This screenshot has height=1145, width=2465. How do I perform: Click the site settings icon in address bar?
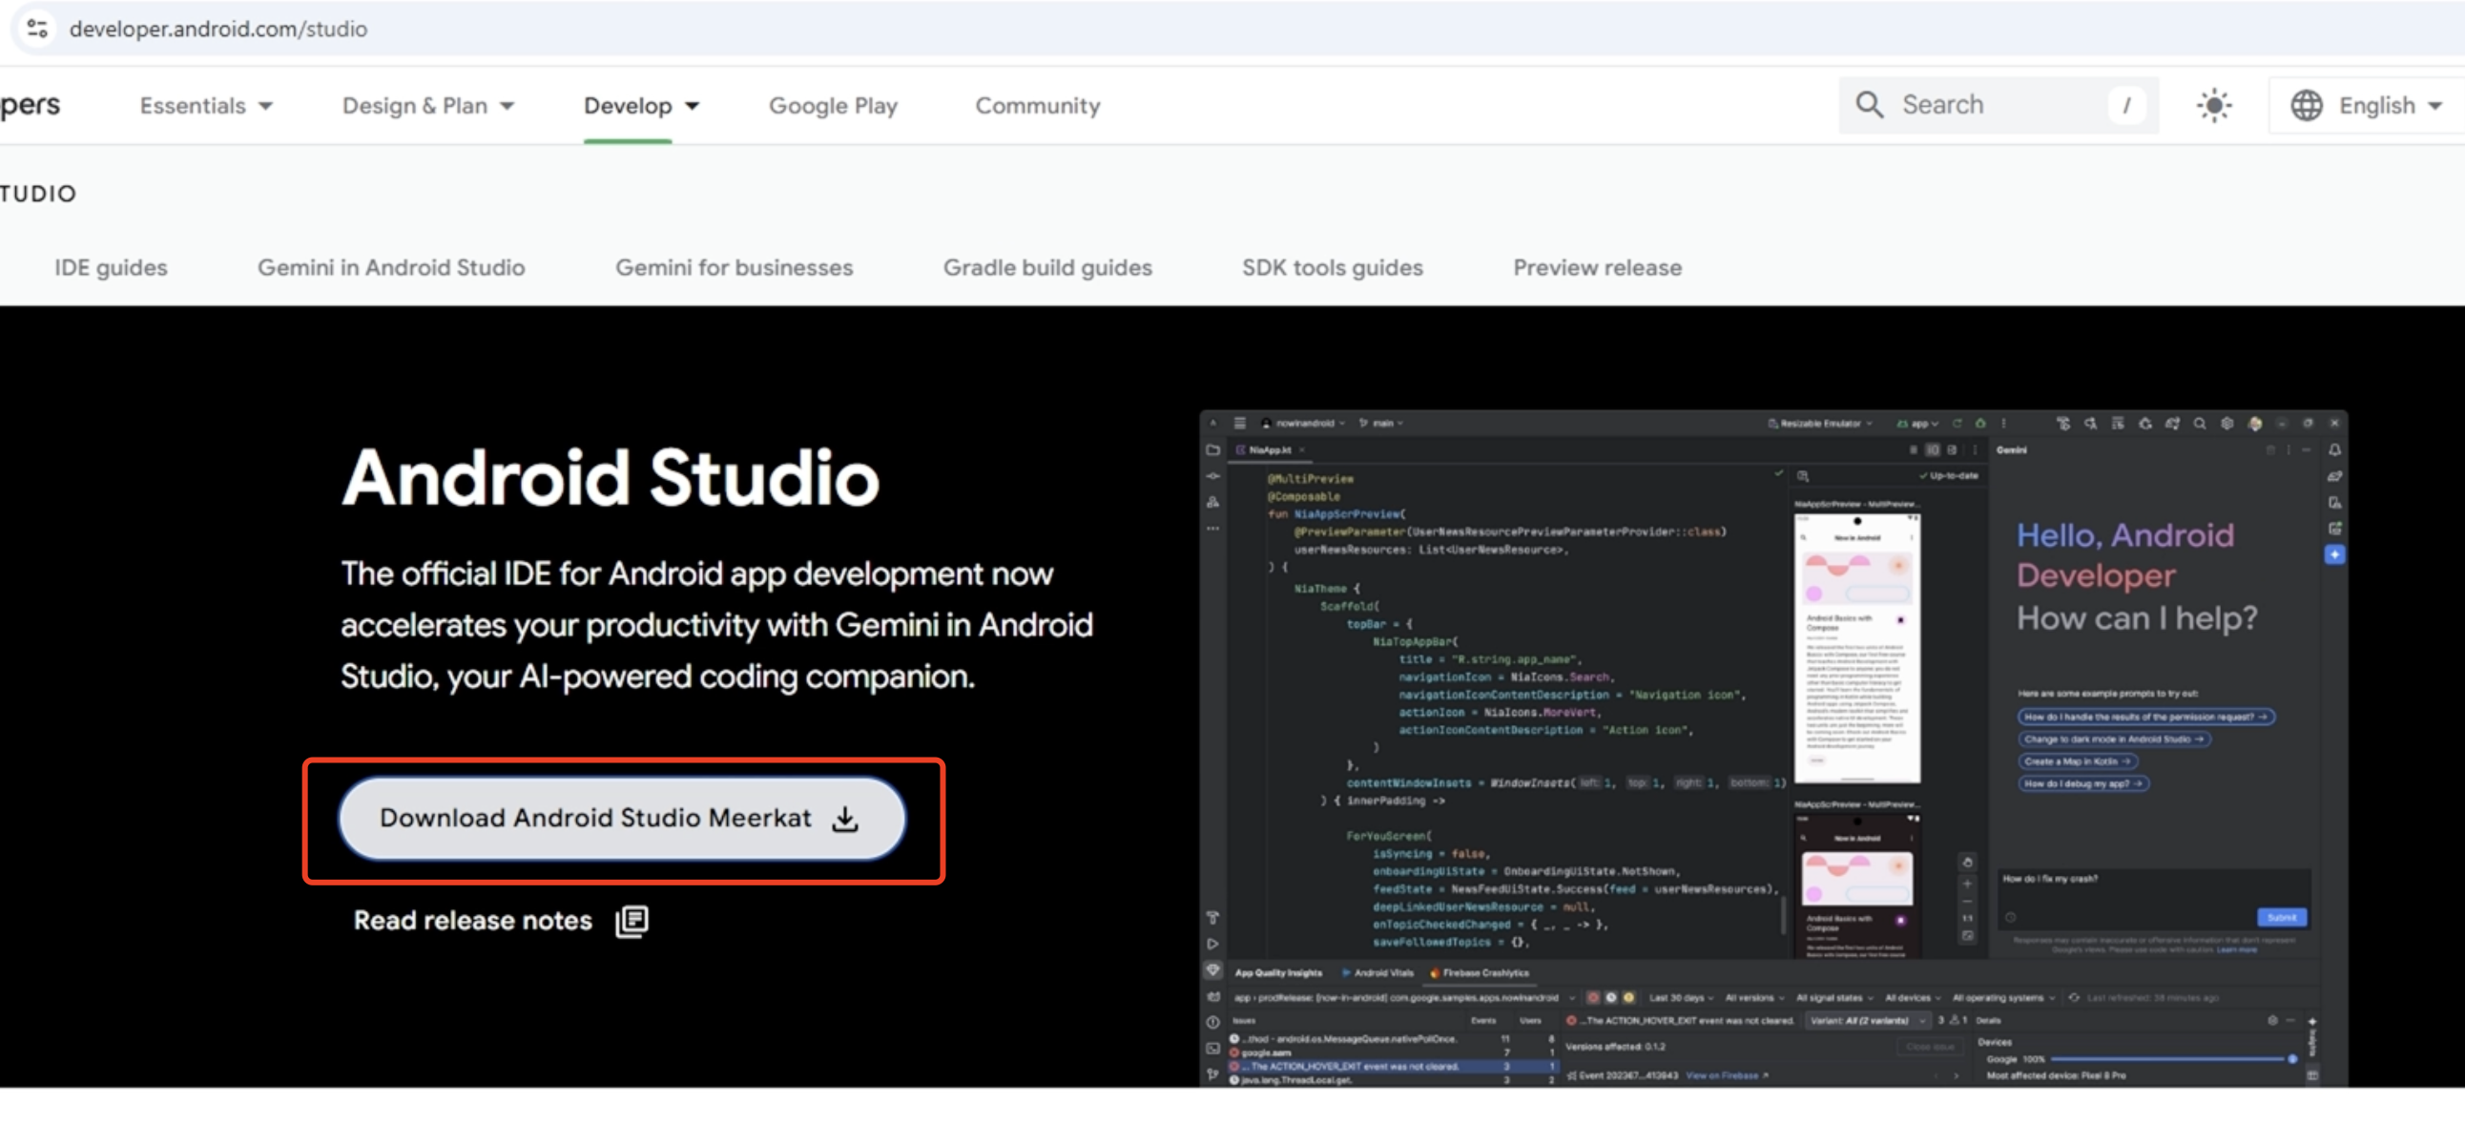37,29
